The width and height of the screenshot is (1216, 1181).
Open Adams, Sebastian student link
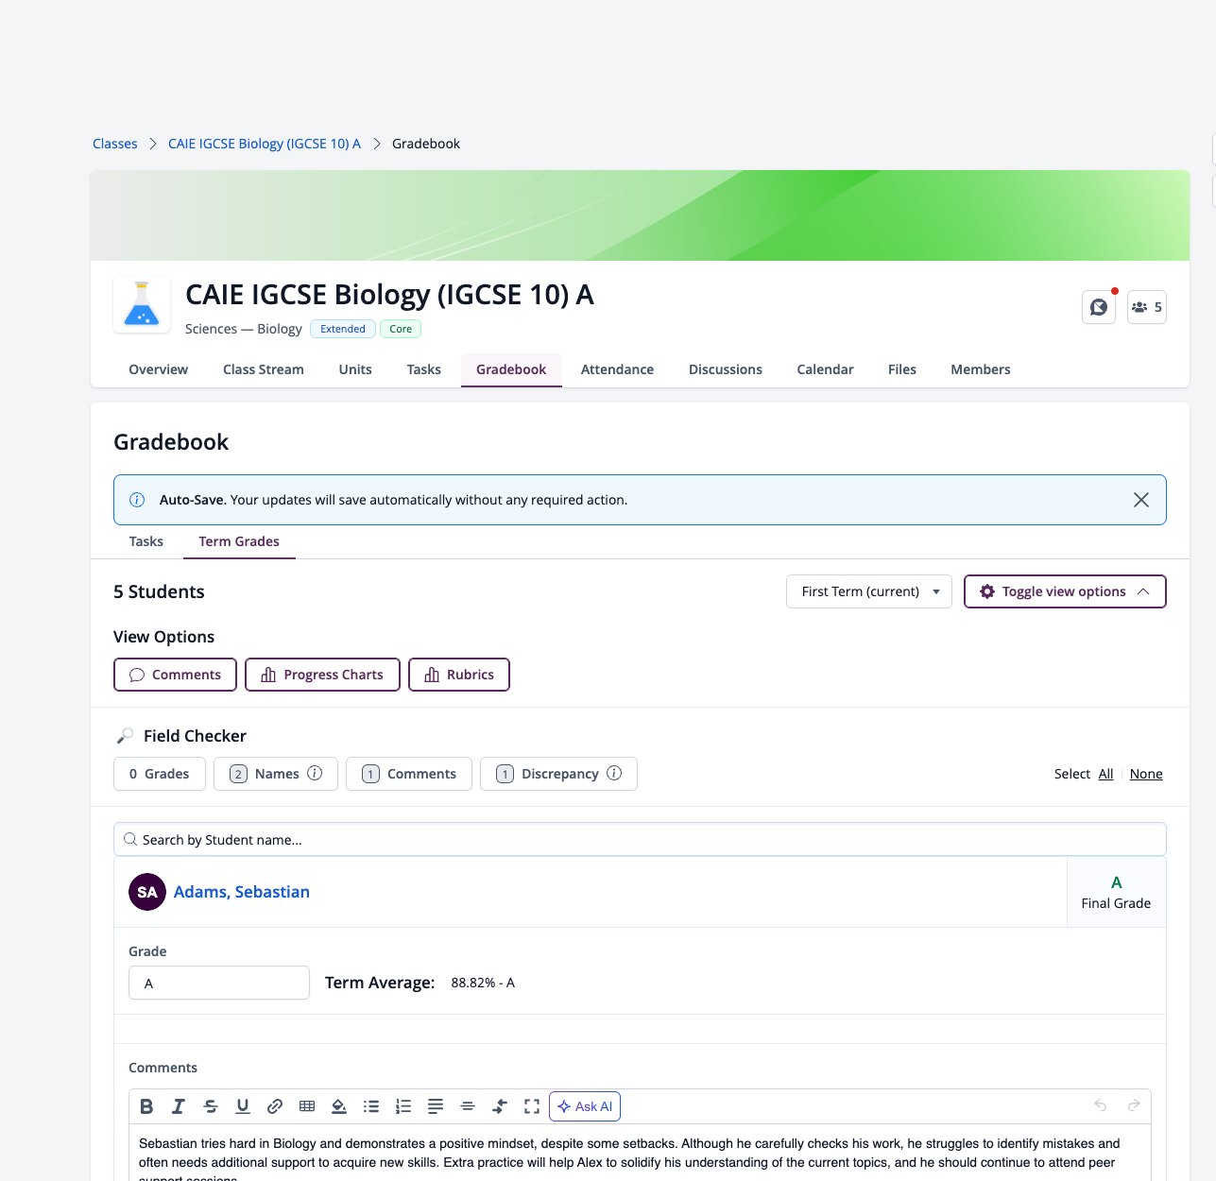tap(242, 892)
